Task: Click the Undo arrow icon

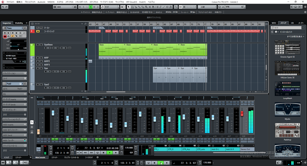Action: tap(3, 7)
